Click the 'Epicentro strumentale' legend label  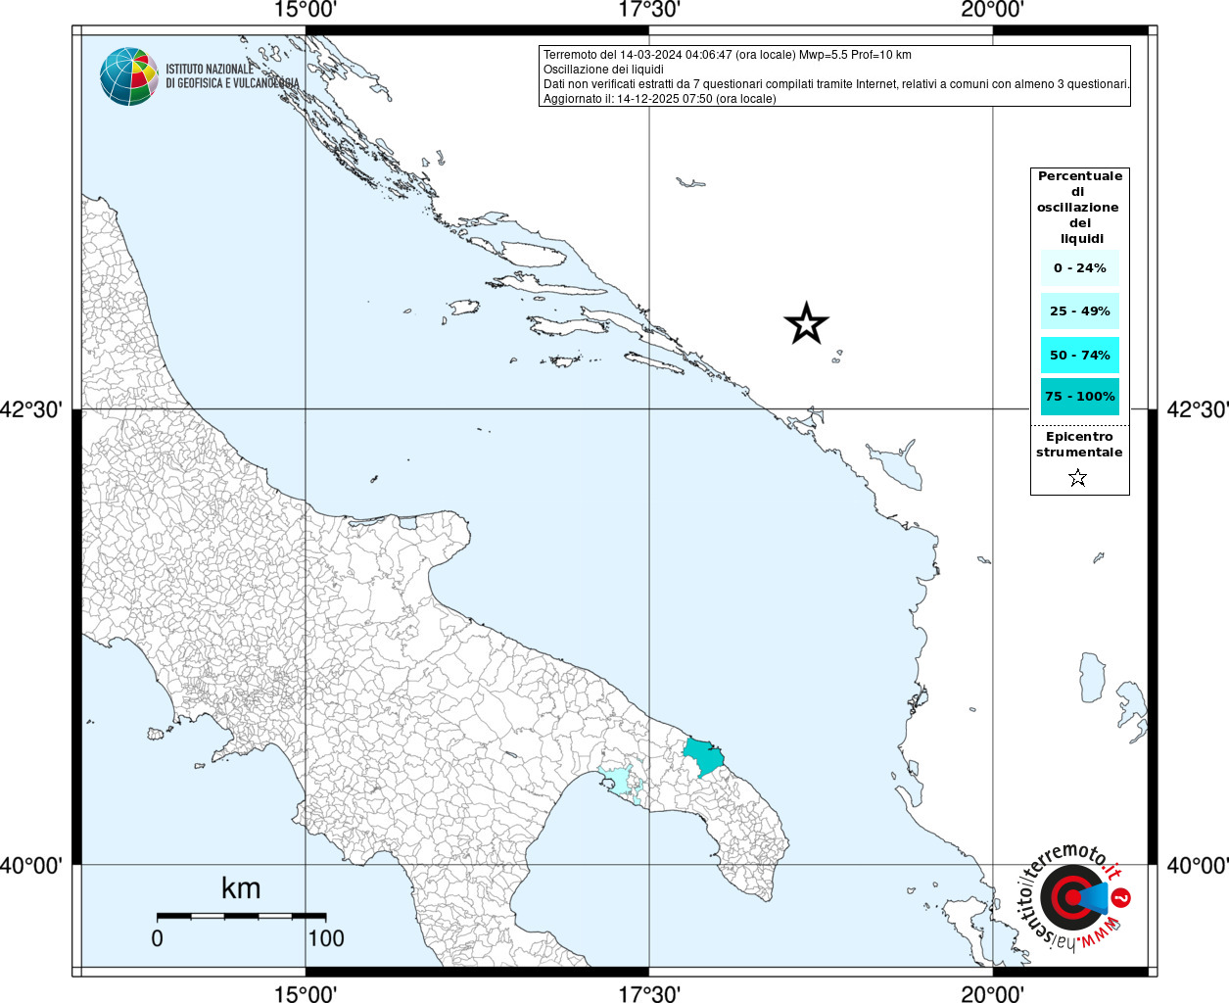point(1079,445)
